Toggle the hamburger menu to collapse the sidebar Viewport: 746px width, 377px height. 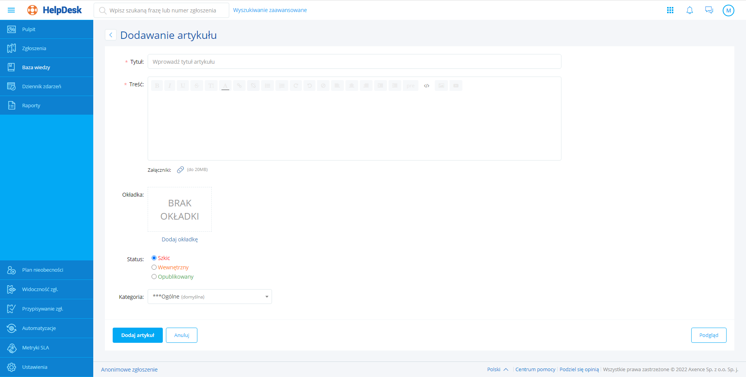11,10
